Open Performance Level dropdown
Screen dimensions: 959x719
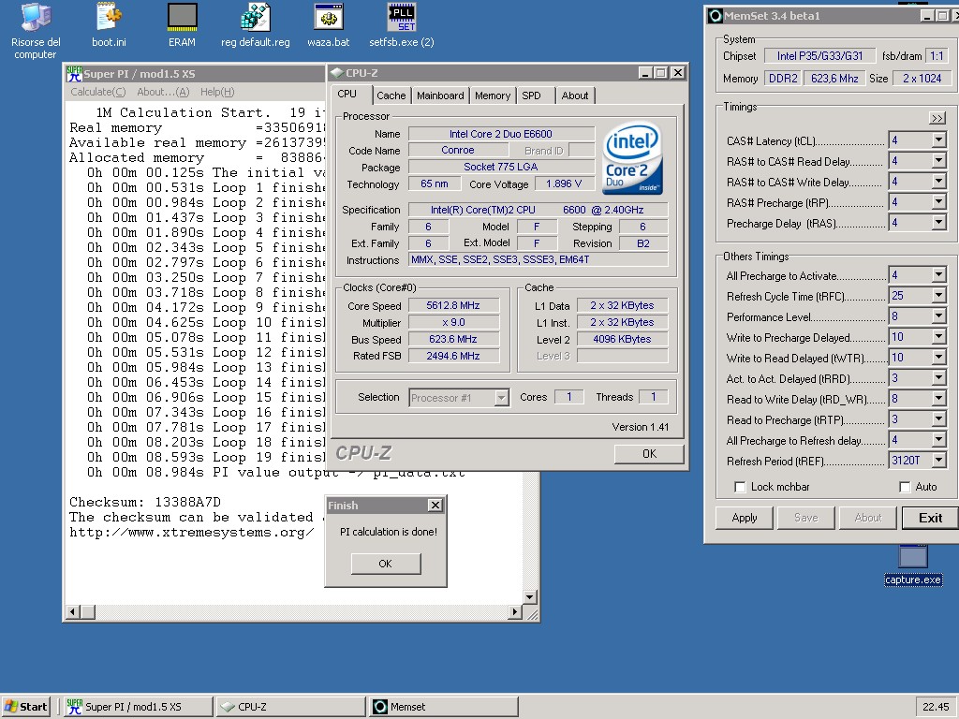pos(938,316)
